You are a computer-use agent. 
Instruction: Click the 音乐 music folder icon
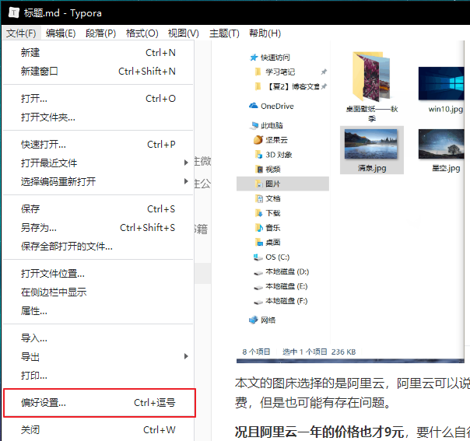tap(258, 227)
